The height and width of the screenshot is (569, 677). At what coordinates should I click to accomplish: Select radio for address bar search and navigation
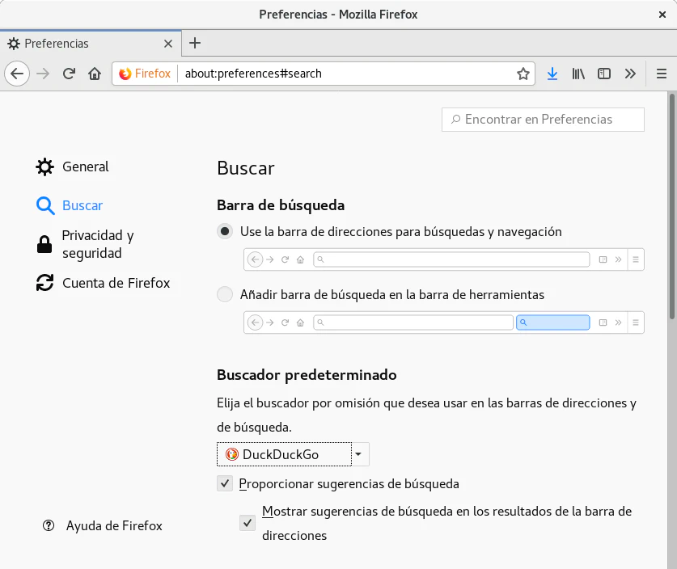click(x=225, y=231)
